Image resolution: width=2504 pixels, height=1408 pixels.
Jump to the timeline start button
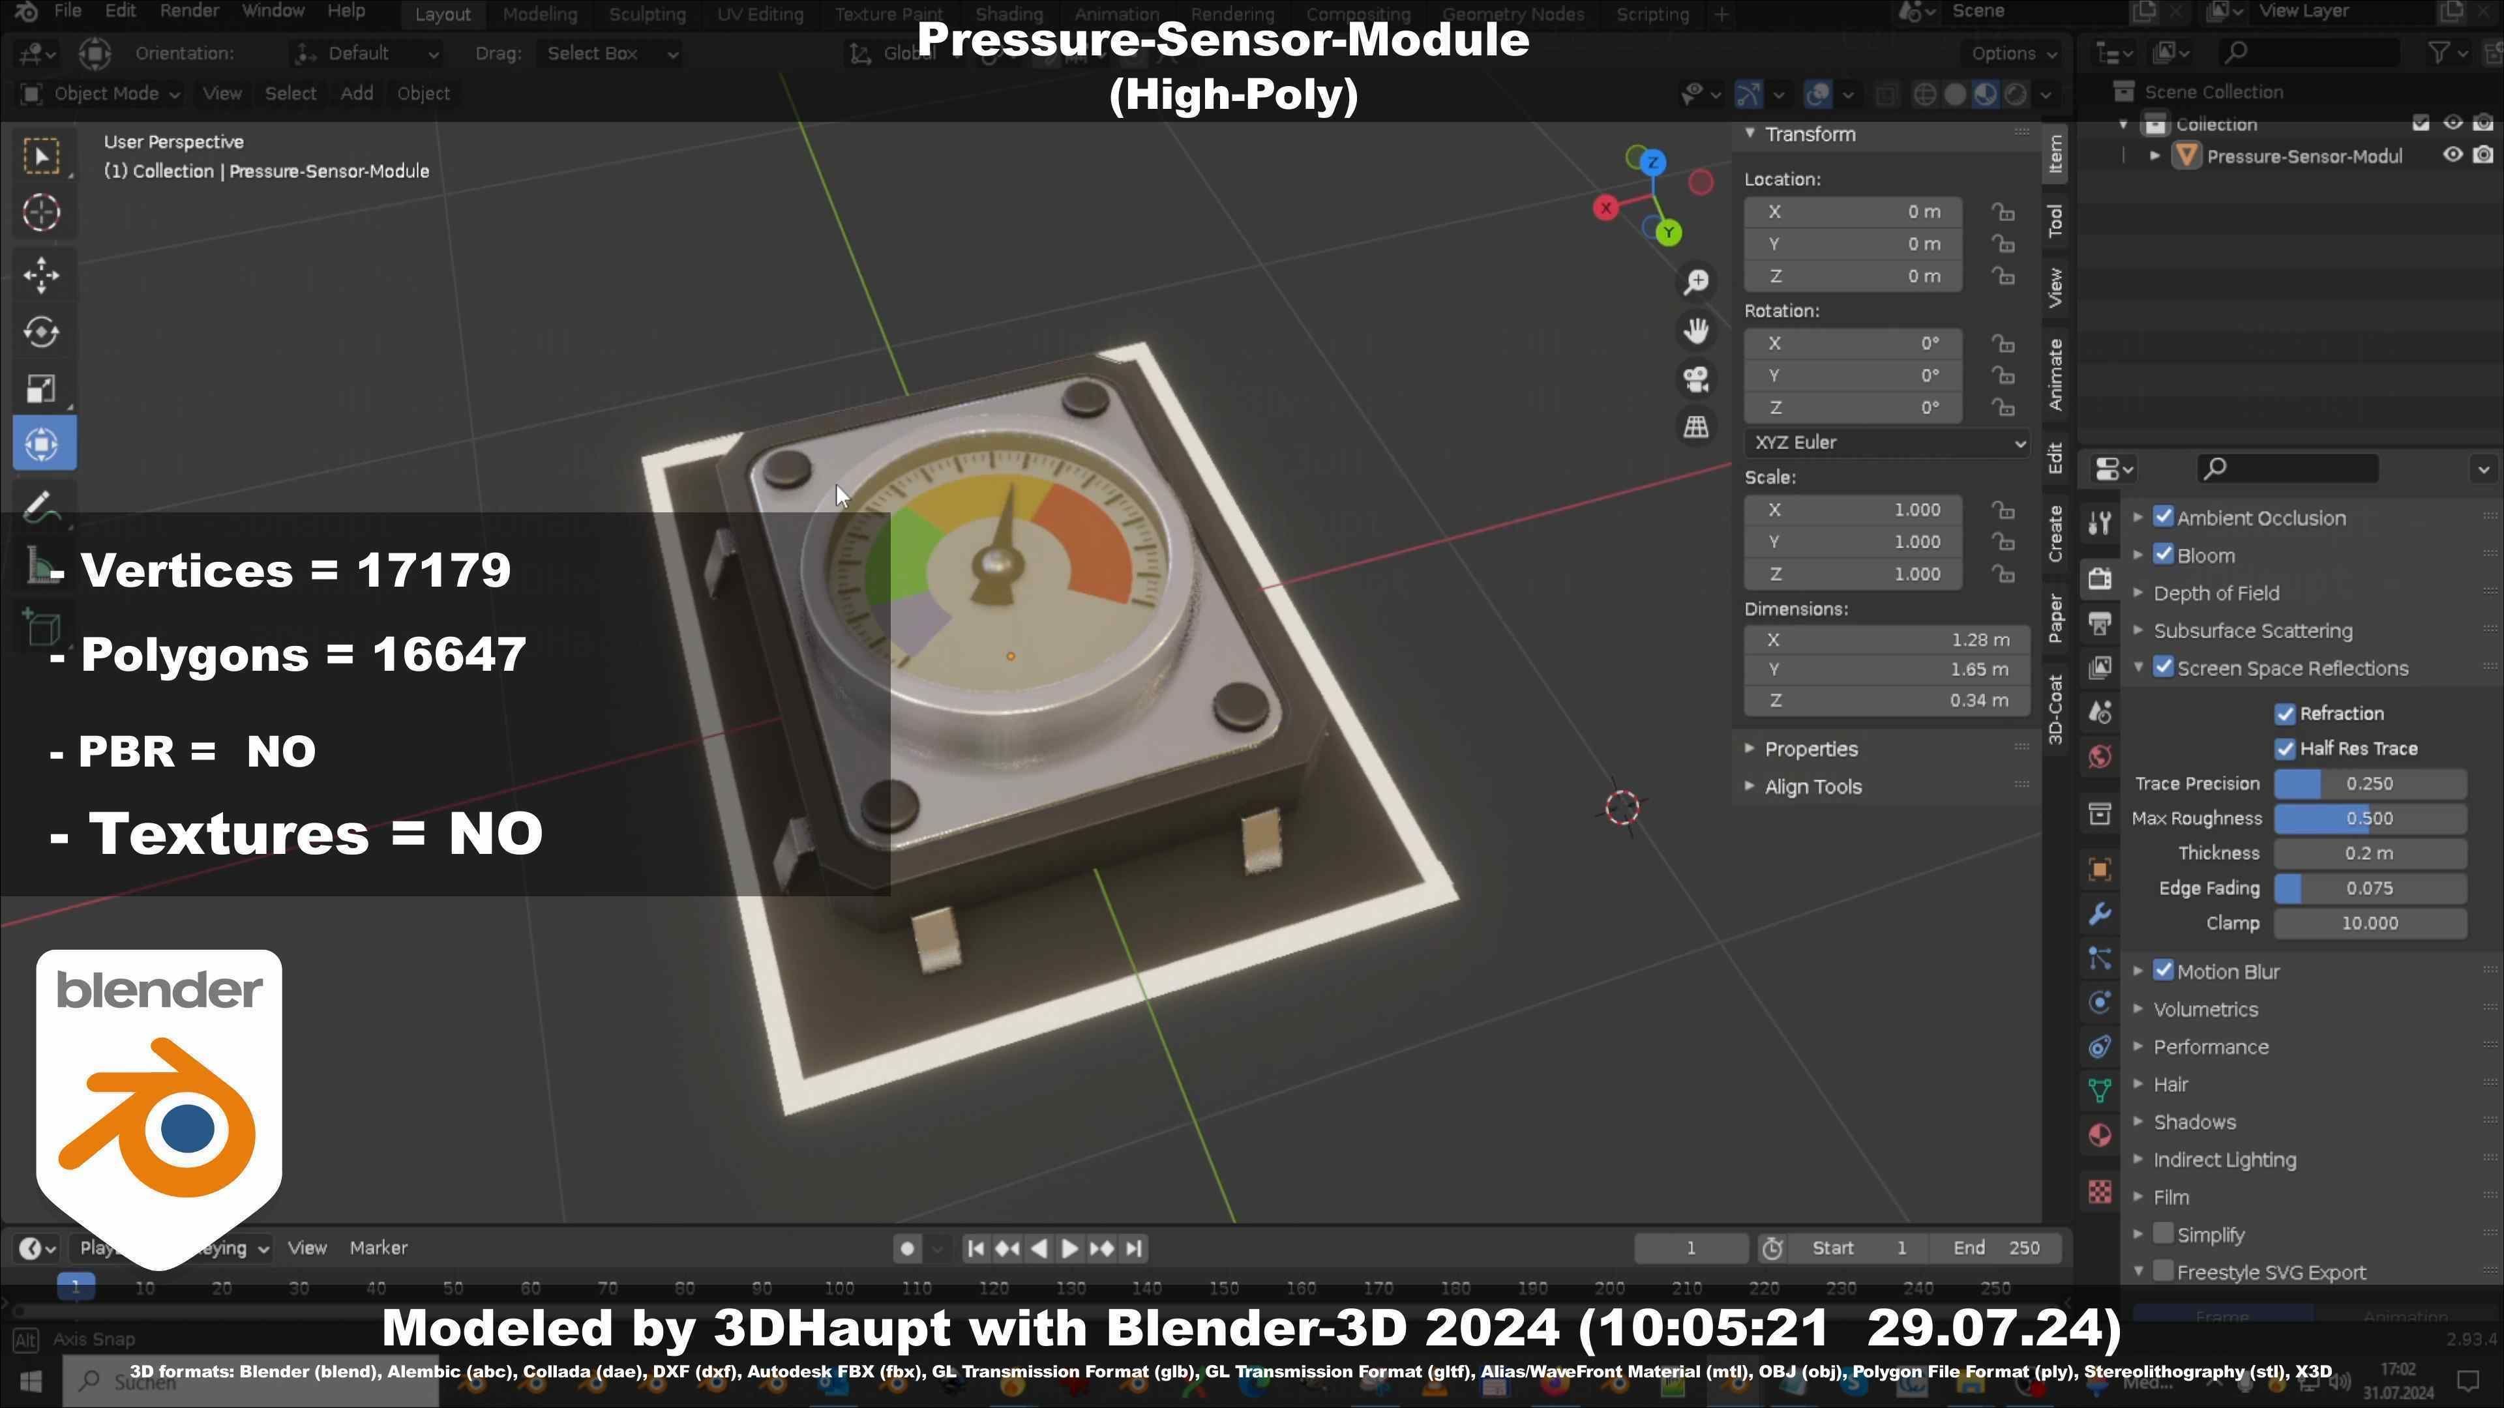tap(976, 1249)
